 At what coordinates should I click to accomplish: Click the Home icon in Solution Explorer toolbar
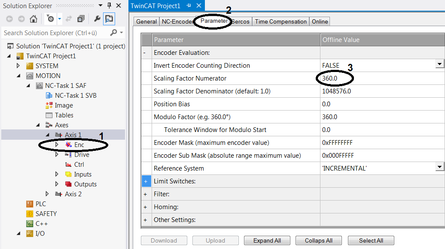tap(34, 19)
